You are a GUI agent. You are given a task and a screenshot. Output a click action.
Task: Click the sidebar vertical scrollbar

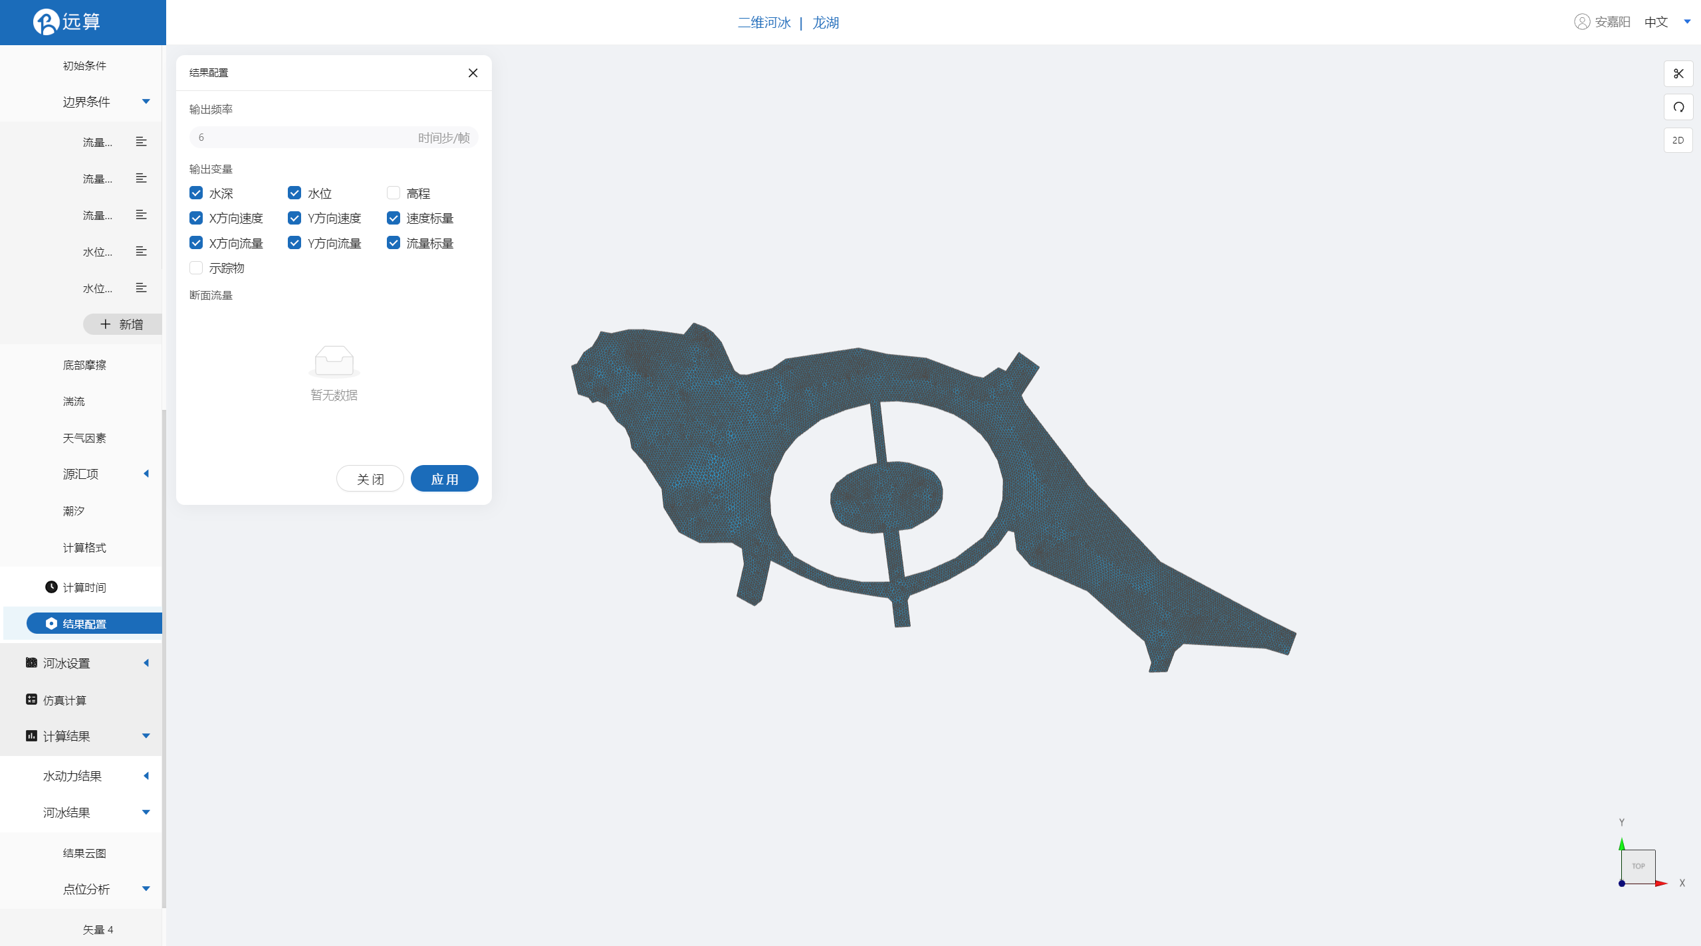coord(164,658)
